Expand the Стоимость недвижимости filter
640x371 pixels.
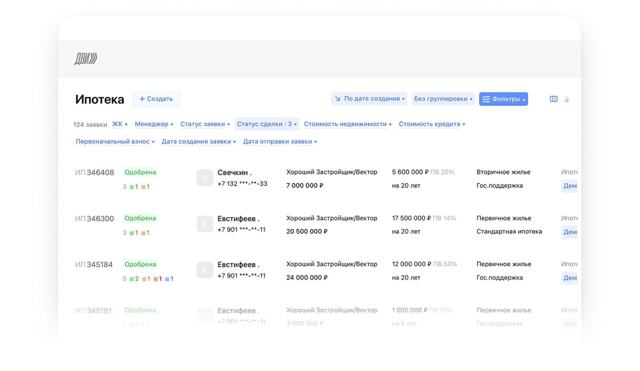tap(348, 124)
